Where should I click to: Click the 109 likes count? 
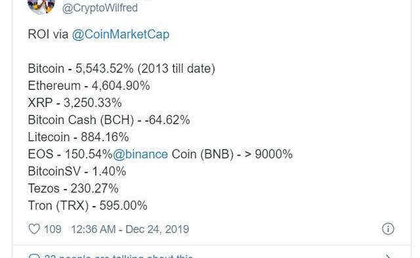click(52, 229)
